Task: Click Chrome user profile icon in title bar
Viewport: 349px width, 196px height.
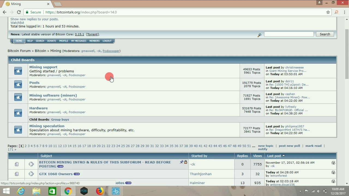Action: pyautogui.click(x=320, y=2)
